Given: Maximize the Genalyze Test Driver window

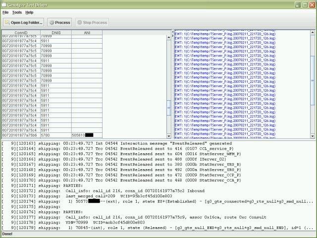Looking at the screenshot, I should pyautogui.click(x=305, y=4).
